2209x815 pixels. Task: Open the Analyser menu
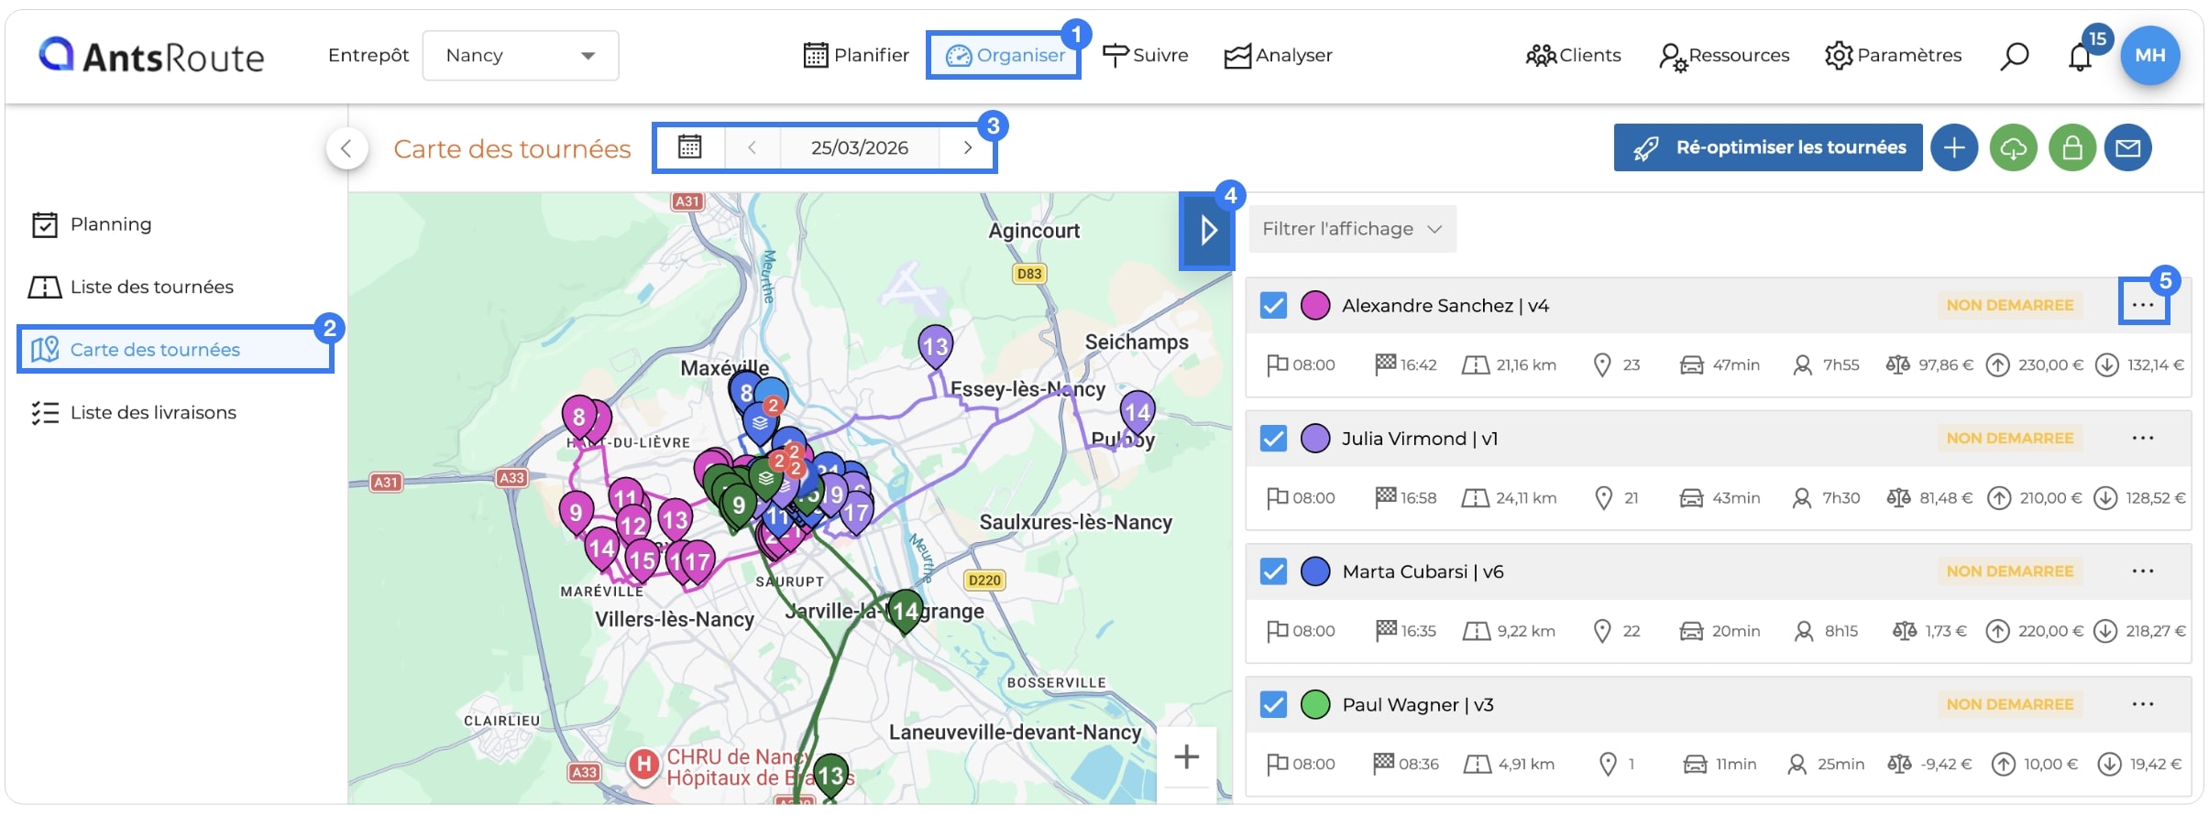[1278, 55]
